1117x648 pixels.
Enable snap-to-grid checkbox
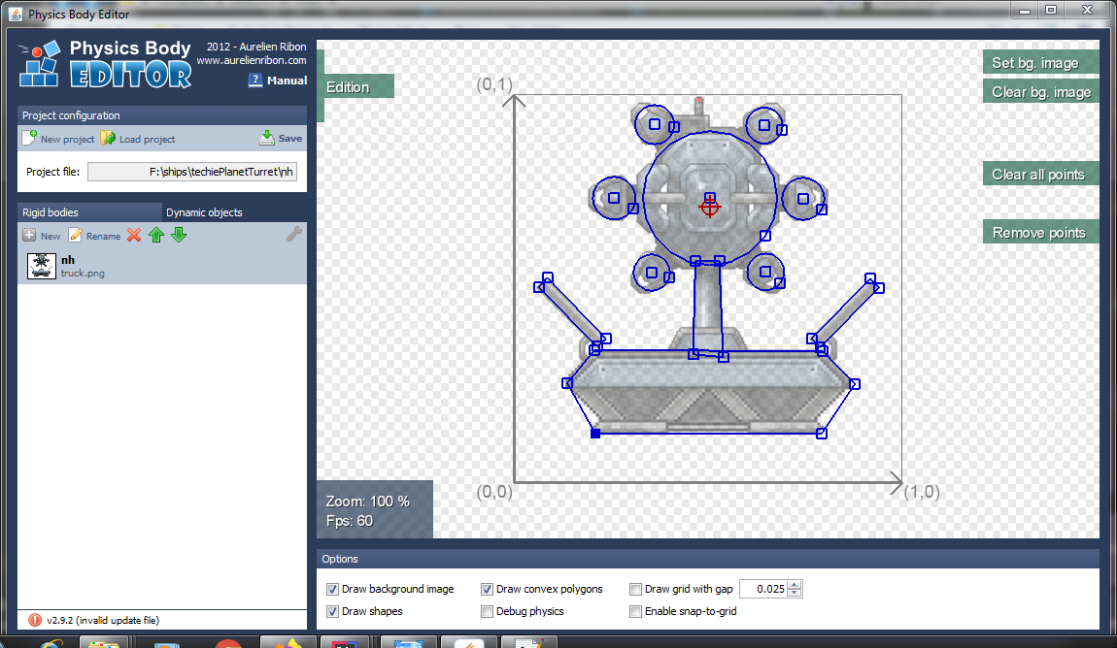click(x=635, y=612)
